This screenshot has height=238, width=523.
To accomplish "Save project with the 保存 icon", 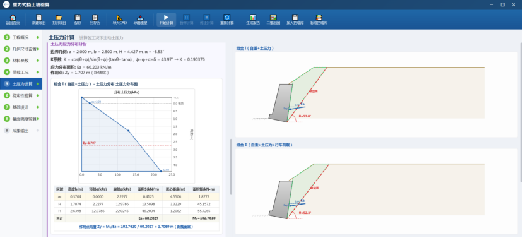I will coord(78,20).
